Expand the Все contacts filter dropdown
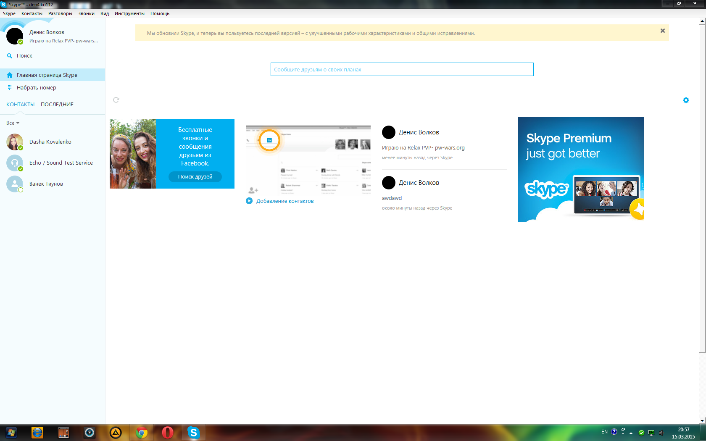This screenshot has width=706, height=441. (13, 123)
